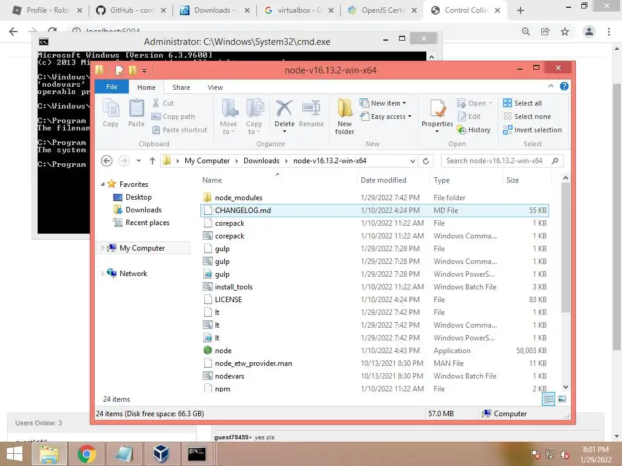Click the Open button in ribbon
622x466 pixels.
(x=475, y=103)
